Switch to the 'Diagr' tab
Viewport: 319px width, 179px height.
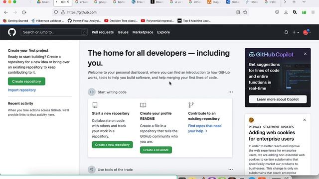click(213, 2)
